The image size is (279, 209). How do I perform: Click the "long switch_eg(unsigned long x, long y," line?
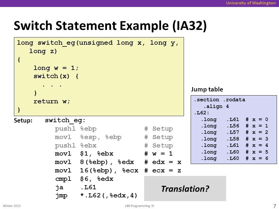[98, 43]
